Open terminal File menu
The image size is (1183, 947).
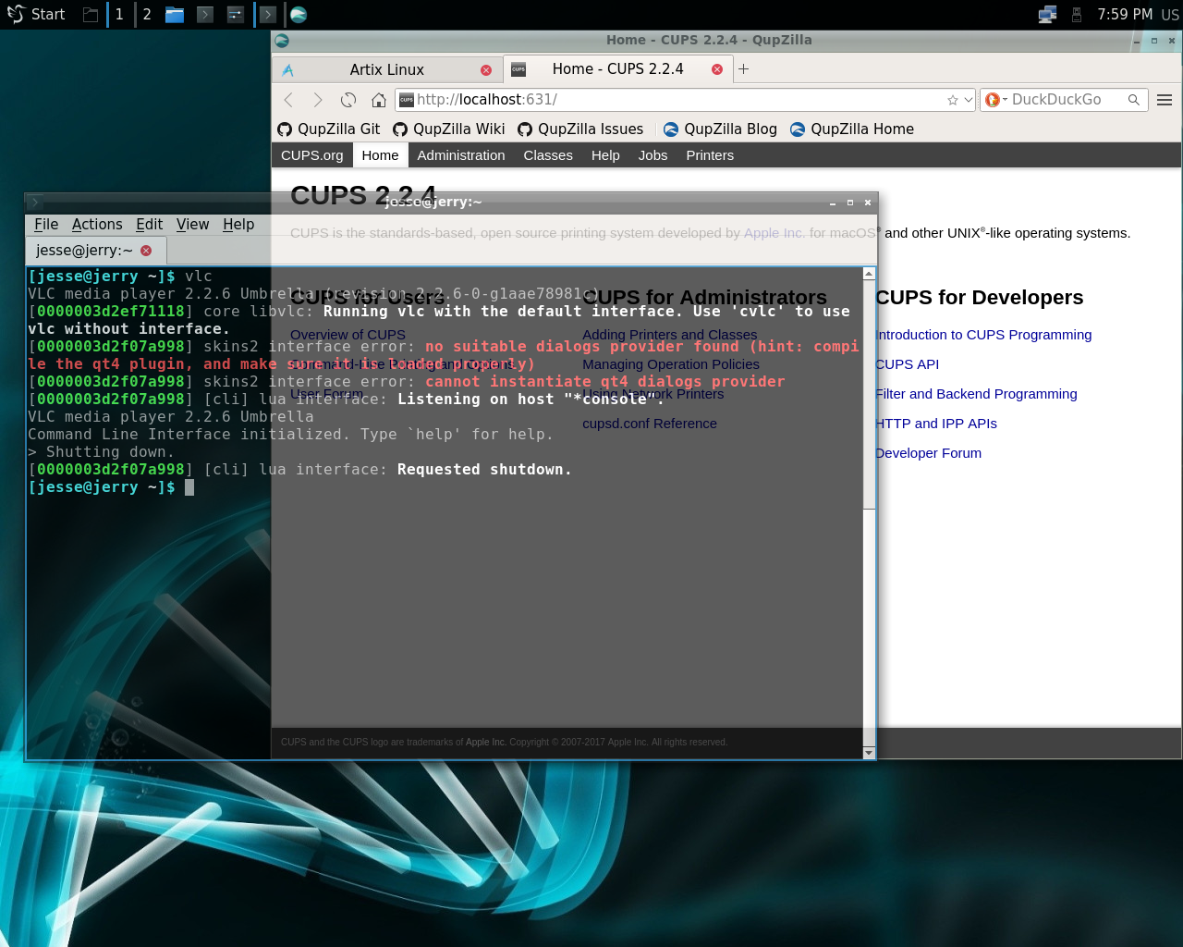(46, 225)
